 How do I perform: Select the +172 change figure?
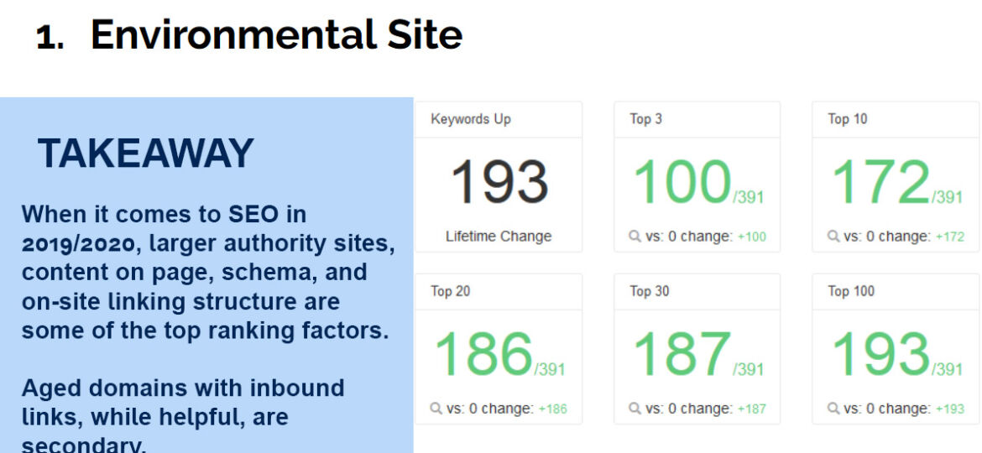[x=949, y=237]
